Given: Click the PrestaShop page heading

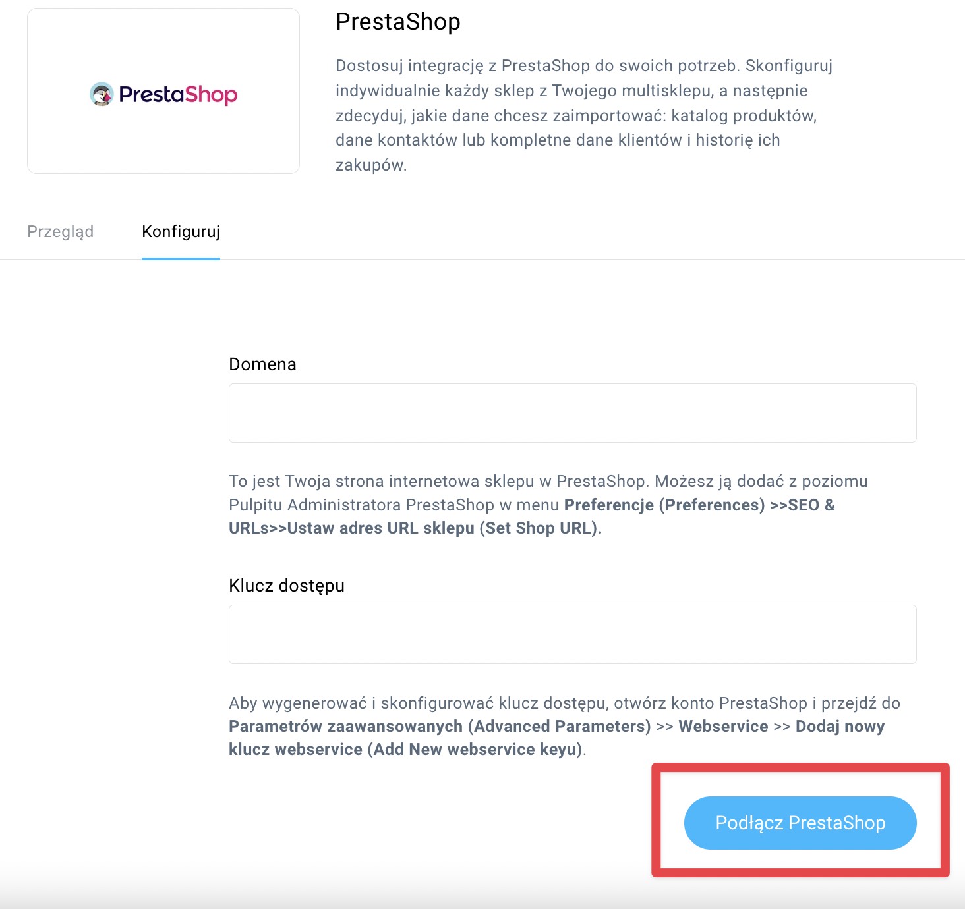Looking at the screenshot, I should pos(398,22).
